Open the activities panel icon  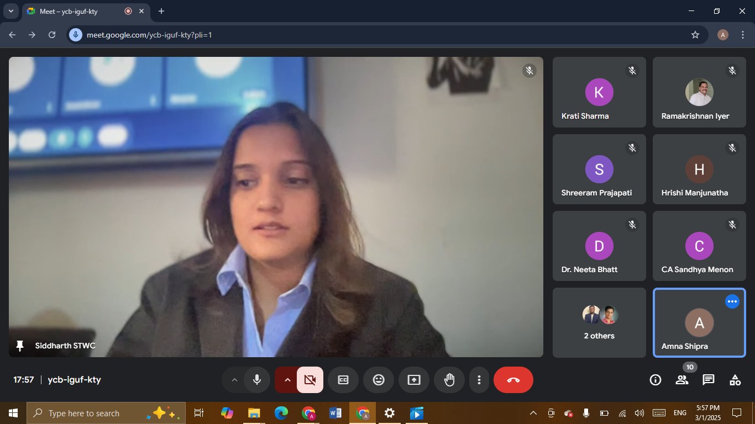tap(735, 380)
